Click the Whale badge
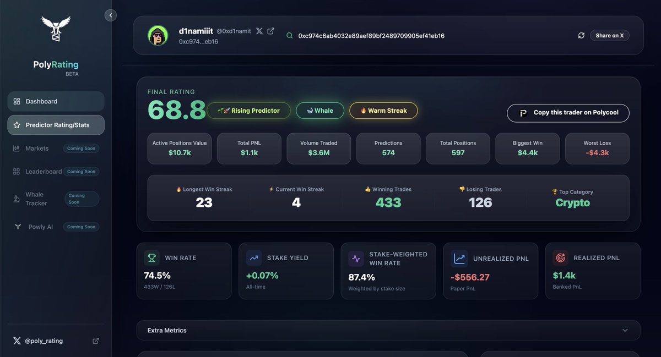The width and height of the screenshot is (661, 357). (x=320, y=111)
